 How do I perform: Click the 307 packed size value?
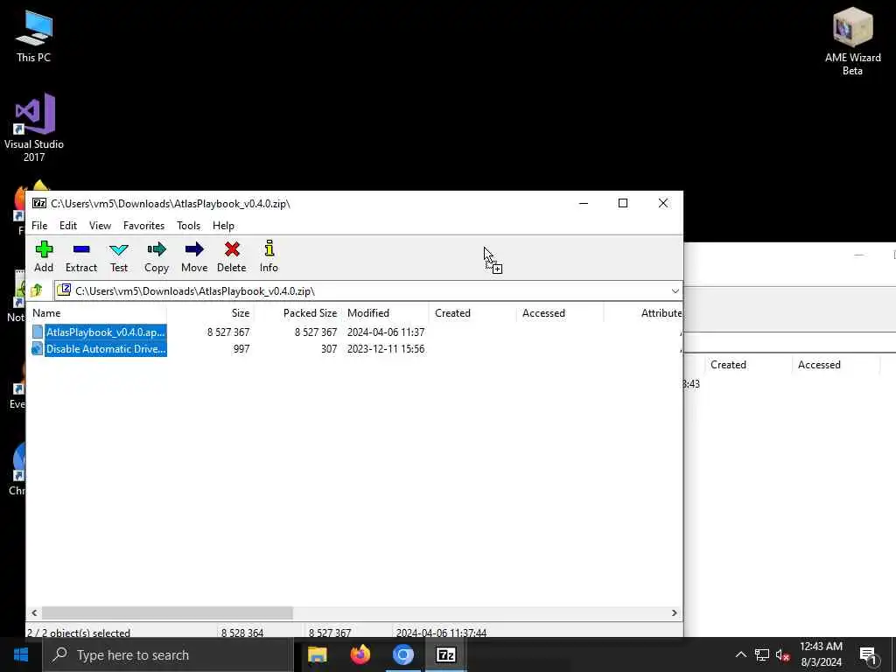pyautogui.click(x=329, y=348)
